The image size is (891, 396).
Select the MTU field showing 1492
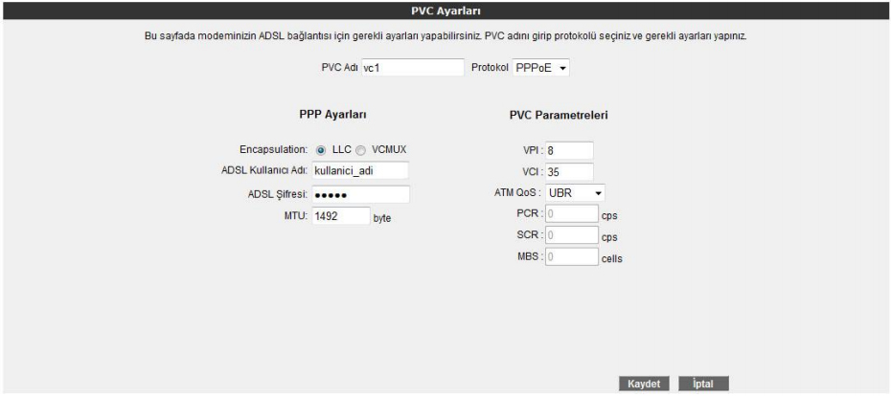pos(340,216)
